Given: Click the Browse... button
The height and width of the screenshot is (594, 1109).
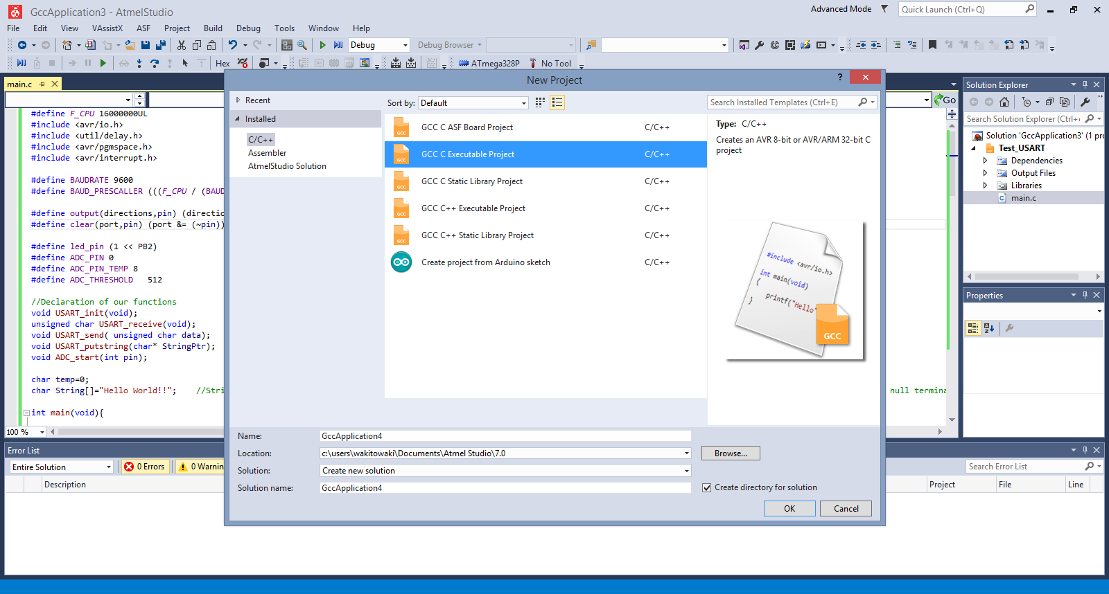Looking at the screenshot, I should coord(731,453).
